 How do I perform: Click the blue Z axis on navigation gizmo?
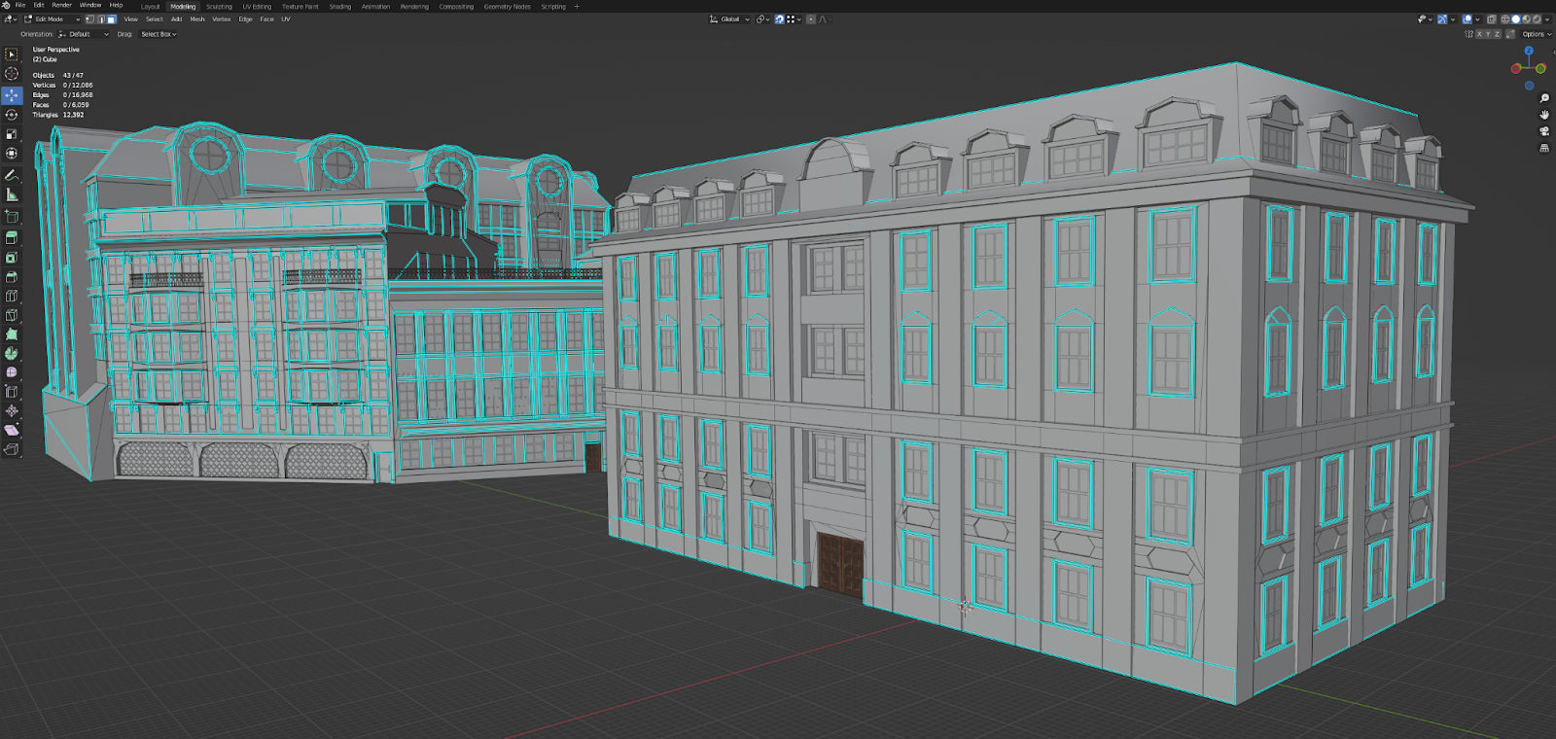pos(1529,51)
